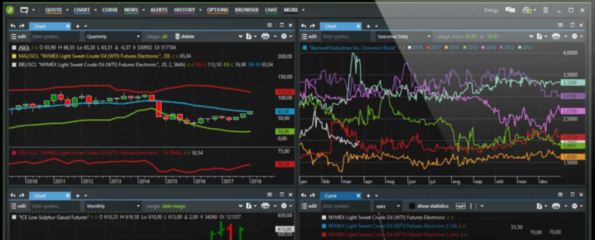Image resolution: width=595 pixels, height=240 pixels.
Task: Click edit button in Monthly chart panel
Action: coord(18,206)
